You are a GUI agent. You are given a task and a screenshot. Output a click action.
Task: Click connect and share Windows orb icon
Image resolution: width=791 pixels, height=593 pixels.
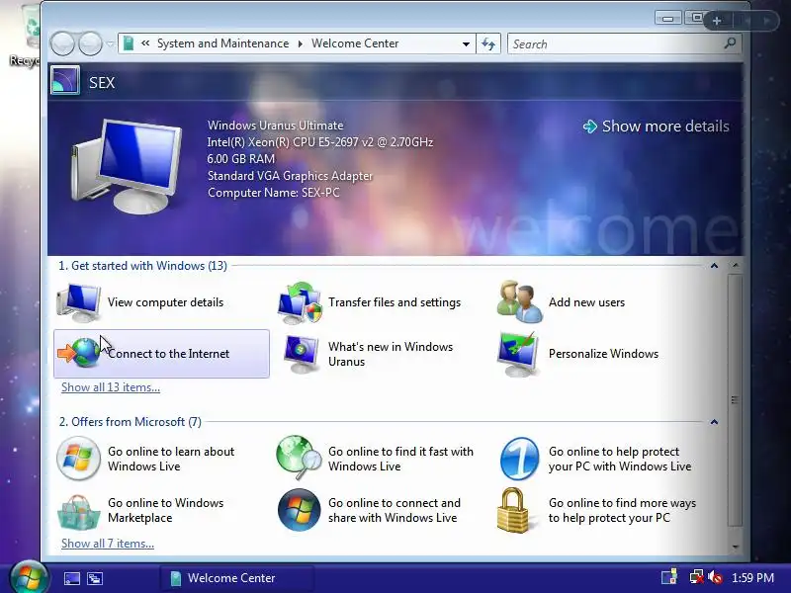point(300,510)
